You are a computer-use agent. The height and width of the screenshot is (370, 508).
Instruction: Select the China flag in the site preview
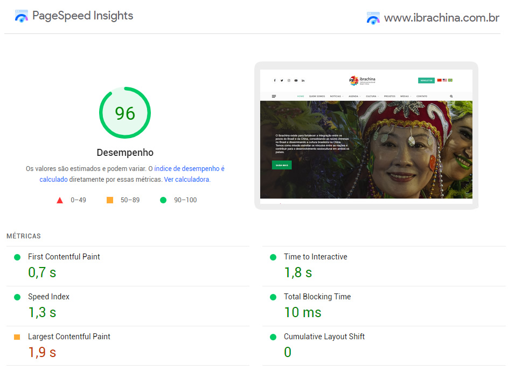[x=440, y=80]
